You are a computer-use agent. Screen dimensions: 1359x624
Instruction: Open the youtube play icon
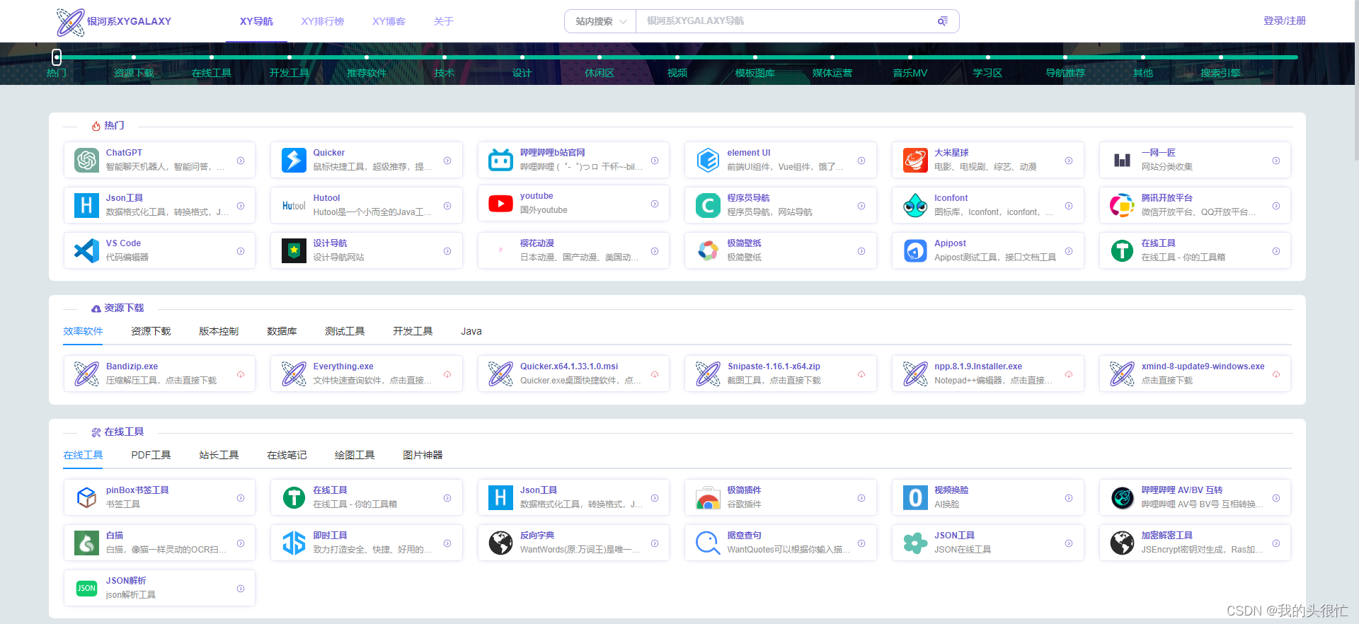pyautogui.click(x=500, y=204)
